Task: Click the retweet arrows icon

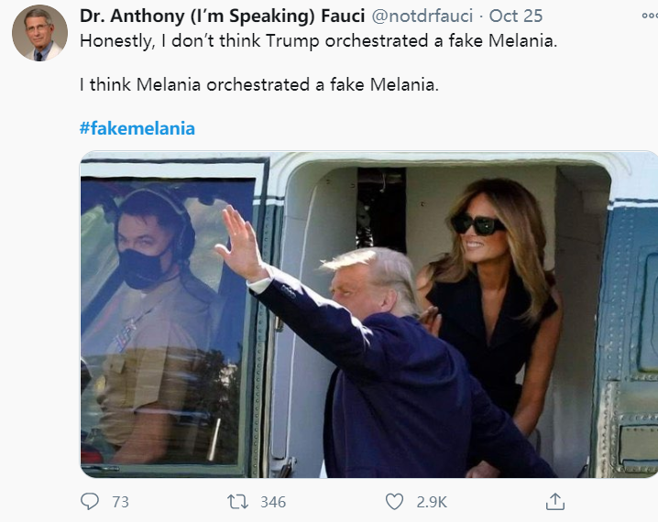Action: pos(237,501)
